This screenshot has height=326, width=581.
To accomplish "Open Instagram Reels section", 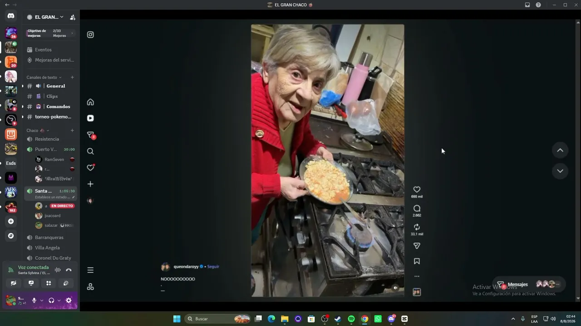I will pyautogui.click(x=90, y=118).
